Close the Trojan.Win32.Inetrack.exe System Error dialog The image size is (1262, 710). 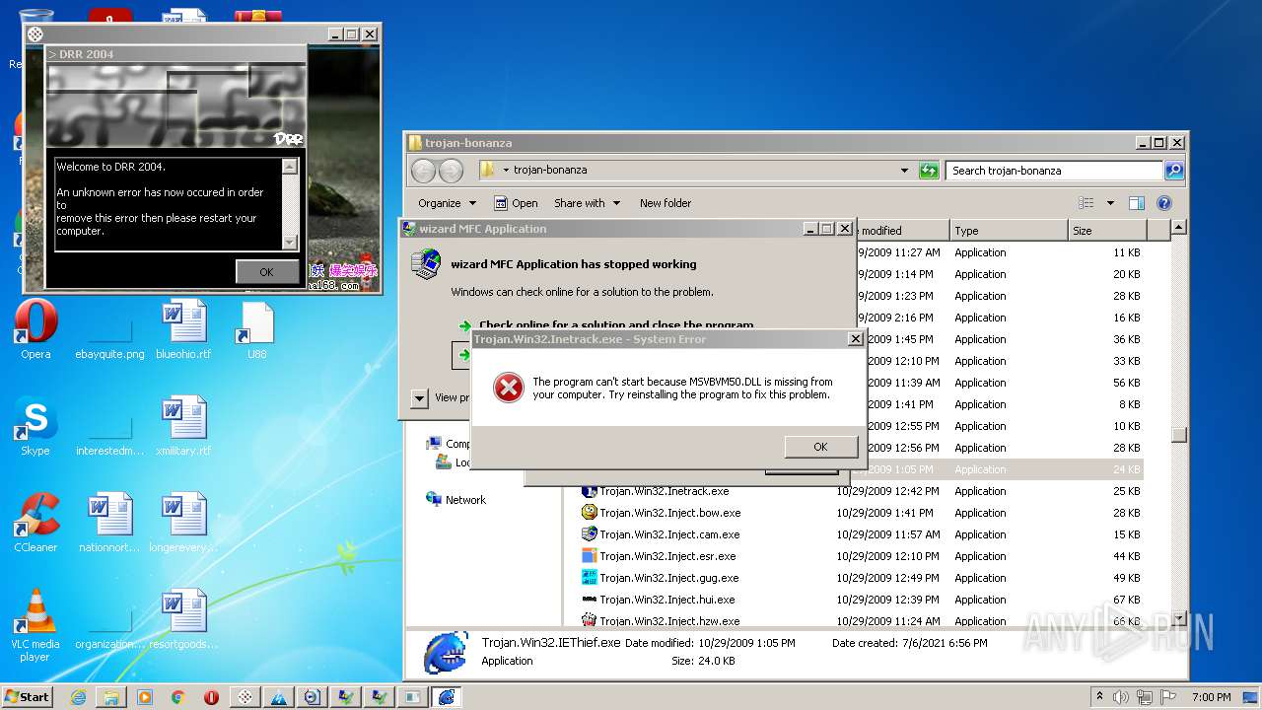[855, 338]
